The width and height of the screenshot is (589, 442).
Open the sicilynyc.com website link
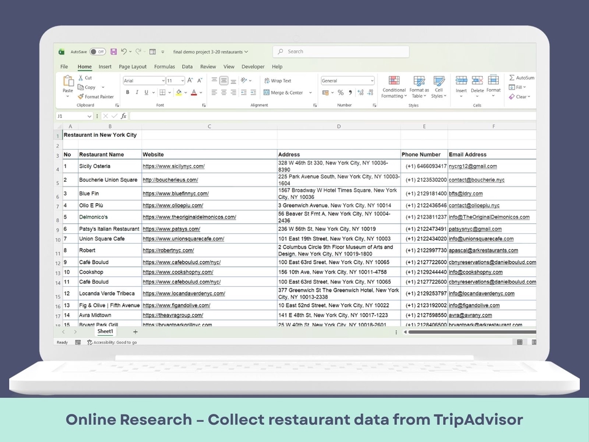coord(174,166)
